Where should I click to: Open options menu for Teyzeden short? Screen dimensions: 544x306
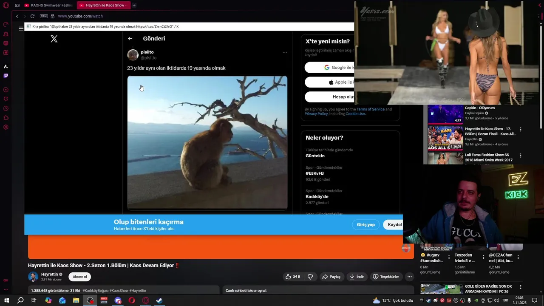[x=484, y=258]
